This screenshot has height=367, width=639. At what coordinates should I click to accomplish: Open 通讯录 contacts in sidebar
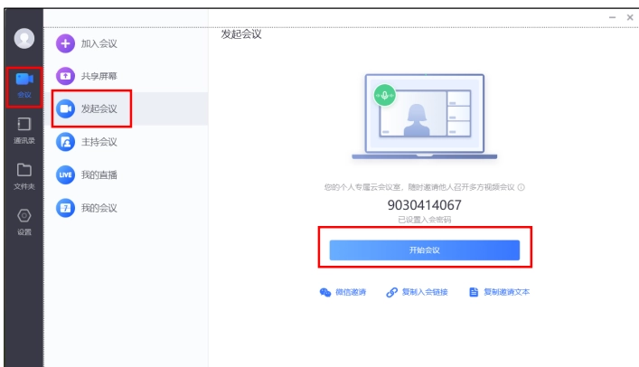(x=23, y=130)
